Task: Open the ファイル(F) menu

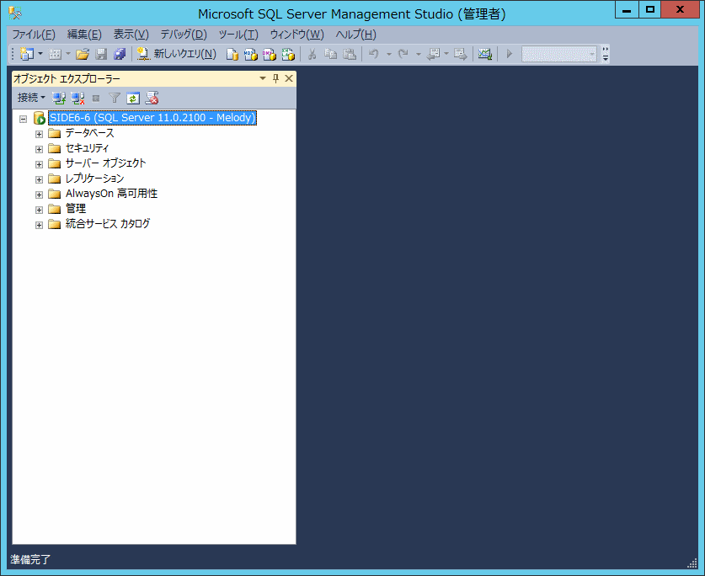Action: [34, 35]
